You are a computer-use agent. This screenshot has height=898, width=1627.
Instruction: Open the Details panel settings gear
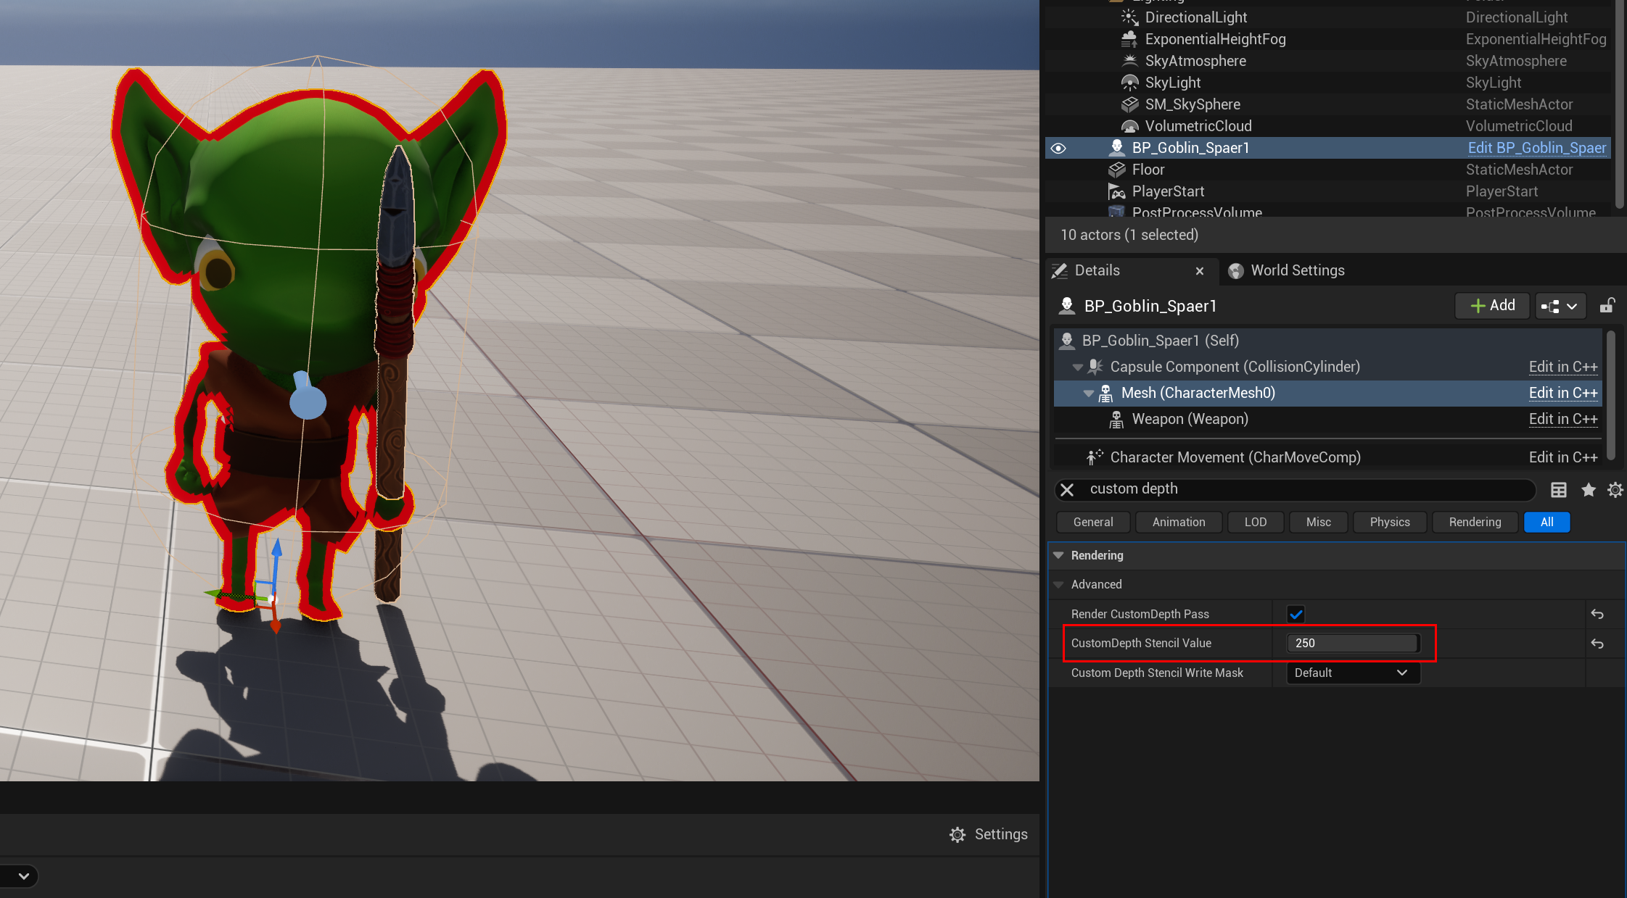1615,490
